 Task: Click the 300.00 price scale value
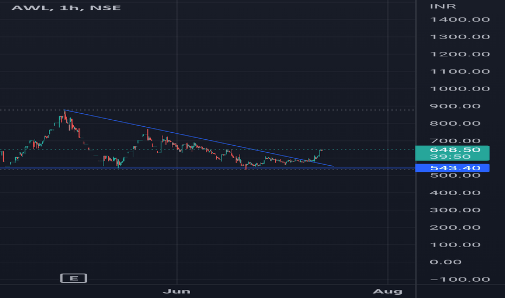pyautogui.click(x=455, y=210)
